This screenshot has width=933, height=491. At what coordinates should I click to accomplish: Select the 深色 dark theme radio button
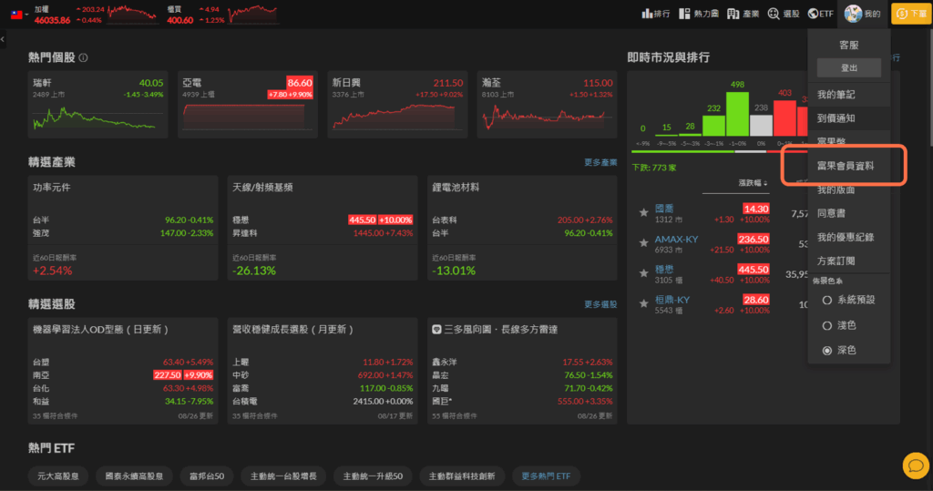click(x=826, y=351)
